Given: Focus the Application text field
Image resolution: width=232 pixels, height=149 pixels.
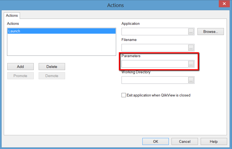Looking at the screenshot, I should (154, 32).
